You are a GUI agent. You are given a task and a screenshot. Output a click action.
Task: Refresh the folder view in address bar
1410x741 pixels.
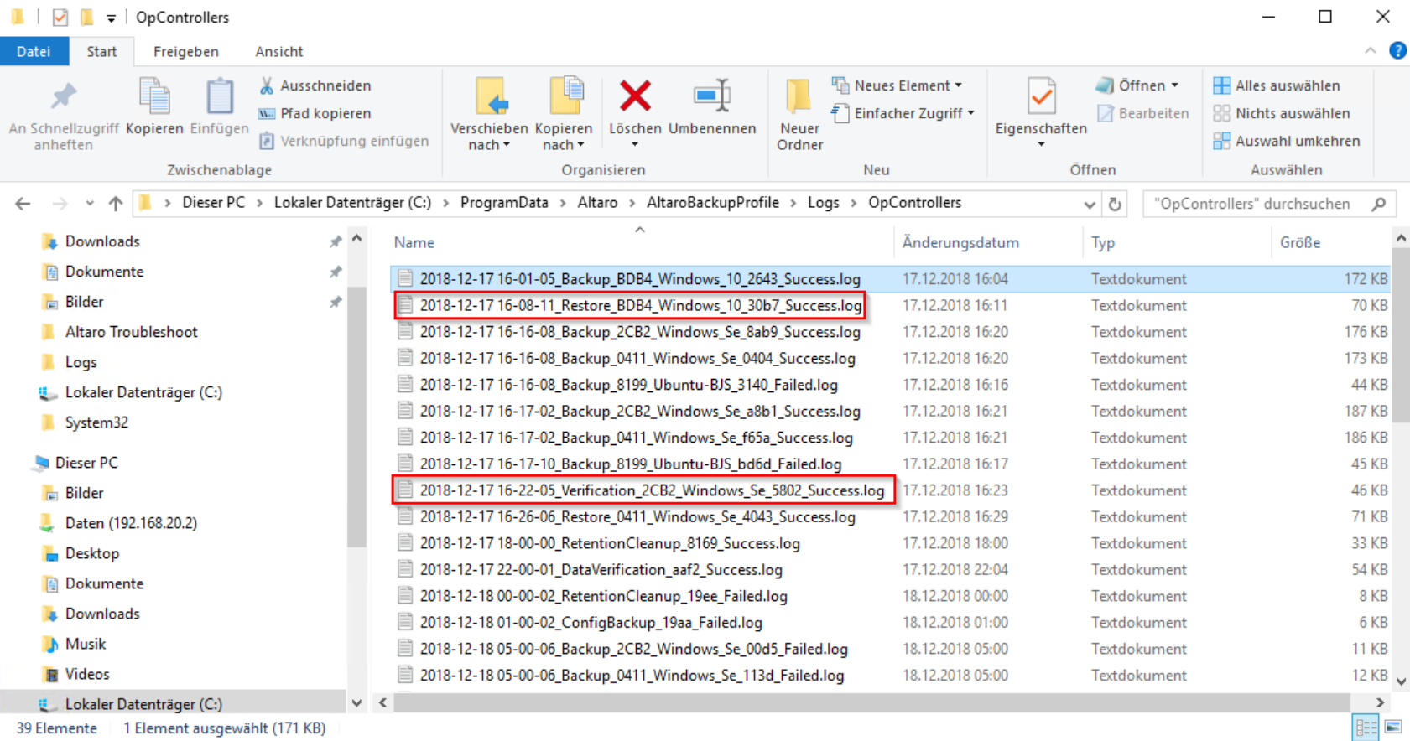tap(1115, 204)
